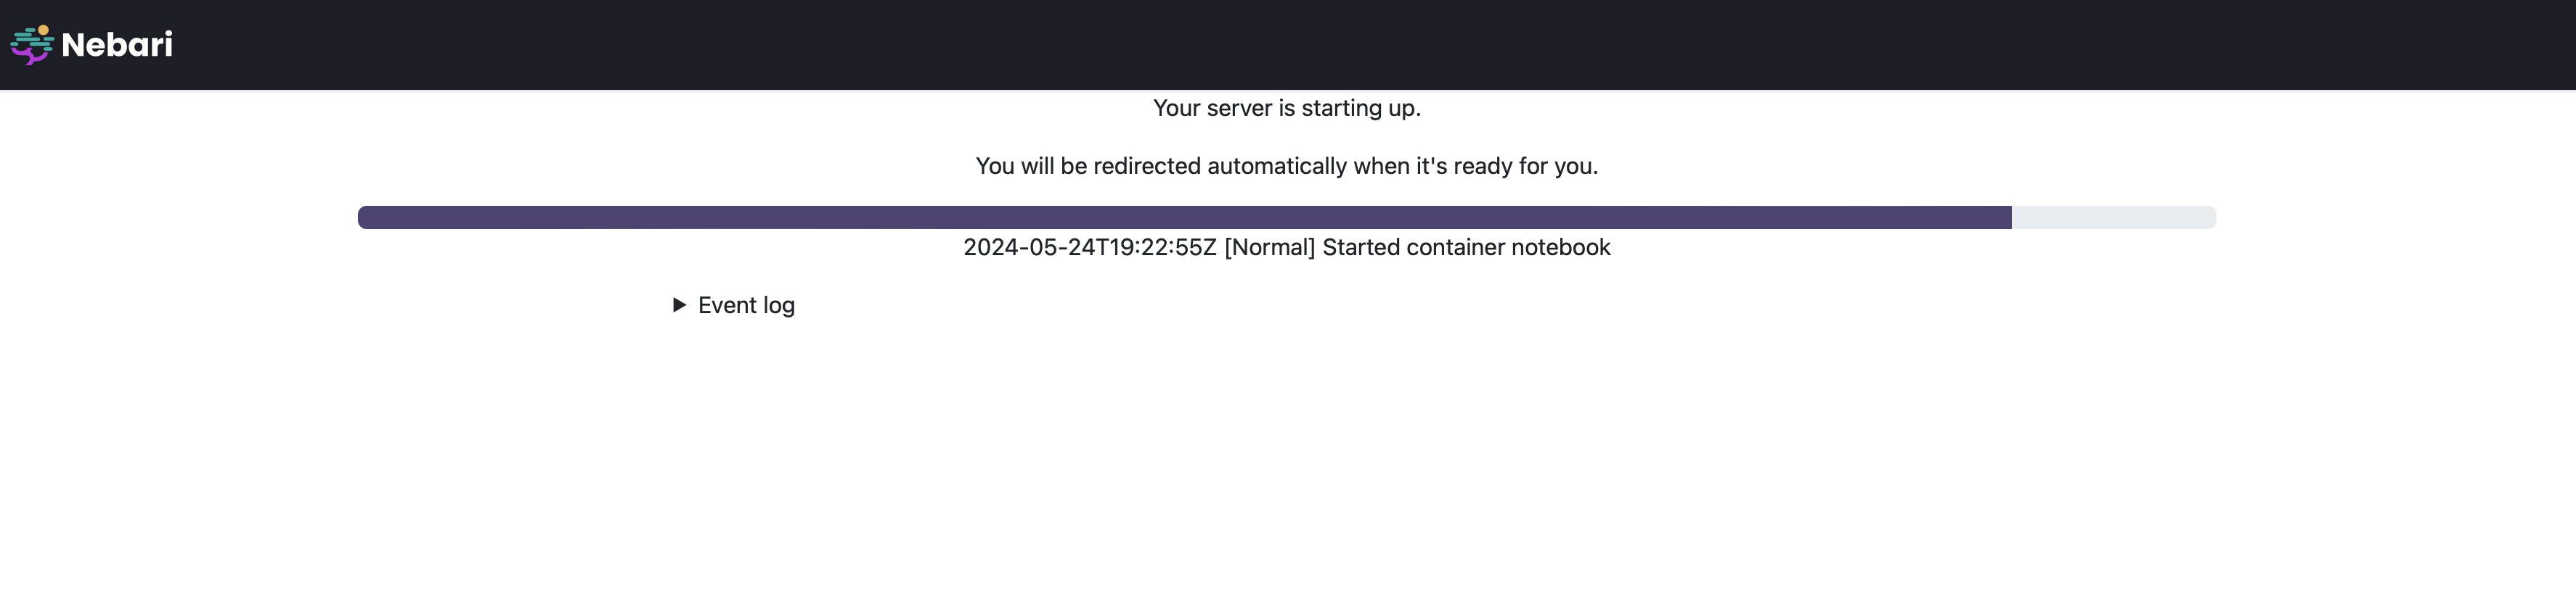Viewport: 2576px width, 606px height.
Task: Click the automatic redirect notice text
Action: pos(1287,166)
